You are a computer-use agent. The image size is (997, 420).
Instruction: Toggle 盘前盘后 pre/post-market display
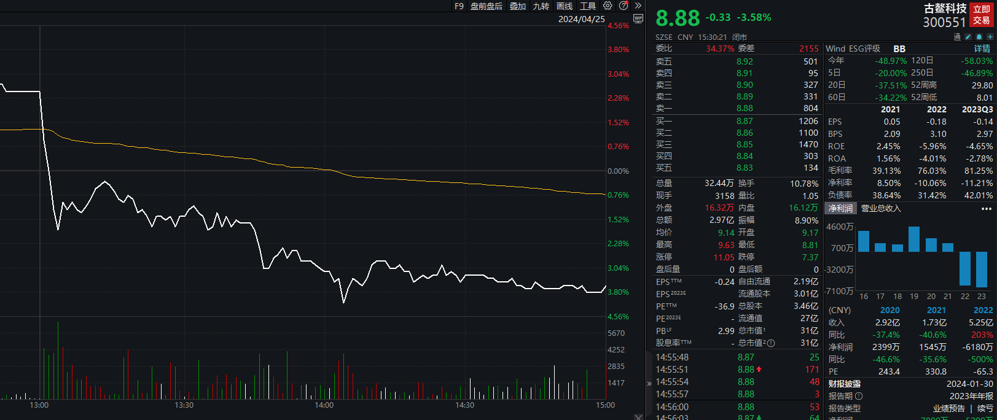tap(486, 6)
